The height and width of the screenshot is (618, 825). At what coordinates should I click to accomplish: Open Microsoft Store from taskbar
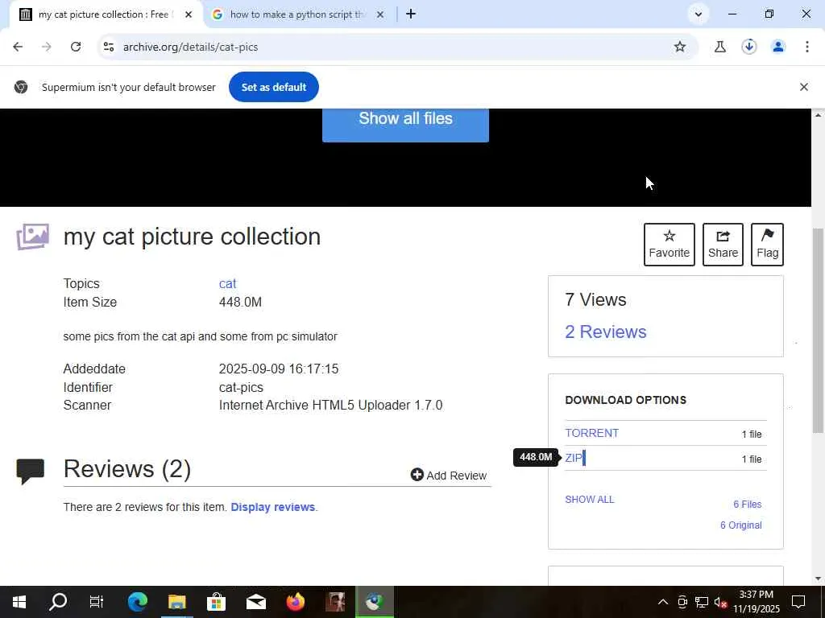coord(216,602)
